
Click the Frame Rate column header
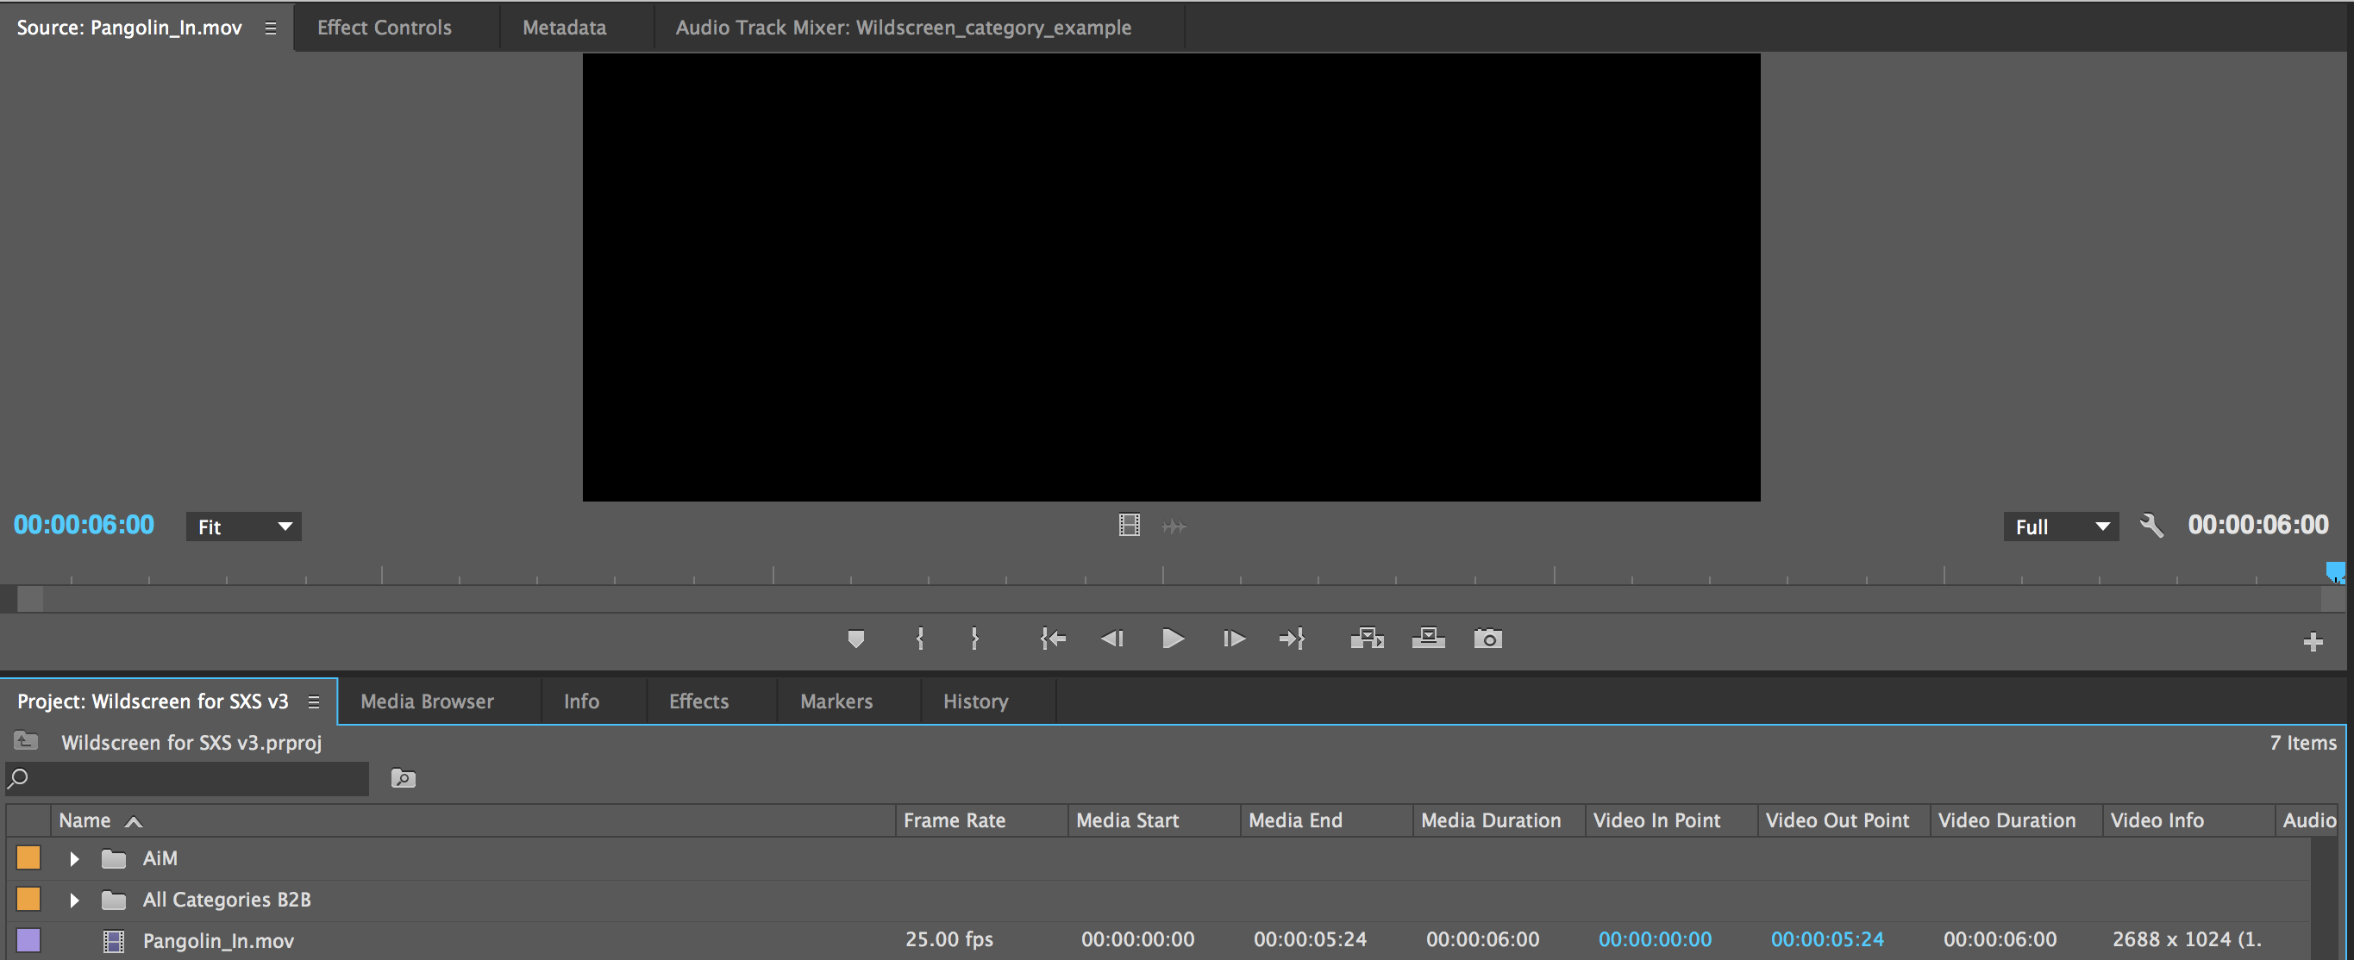(980, 820)
